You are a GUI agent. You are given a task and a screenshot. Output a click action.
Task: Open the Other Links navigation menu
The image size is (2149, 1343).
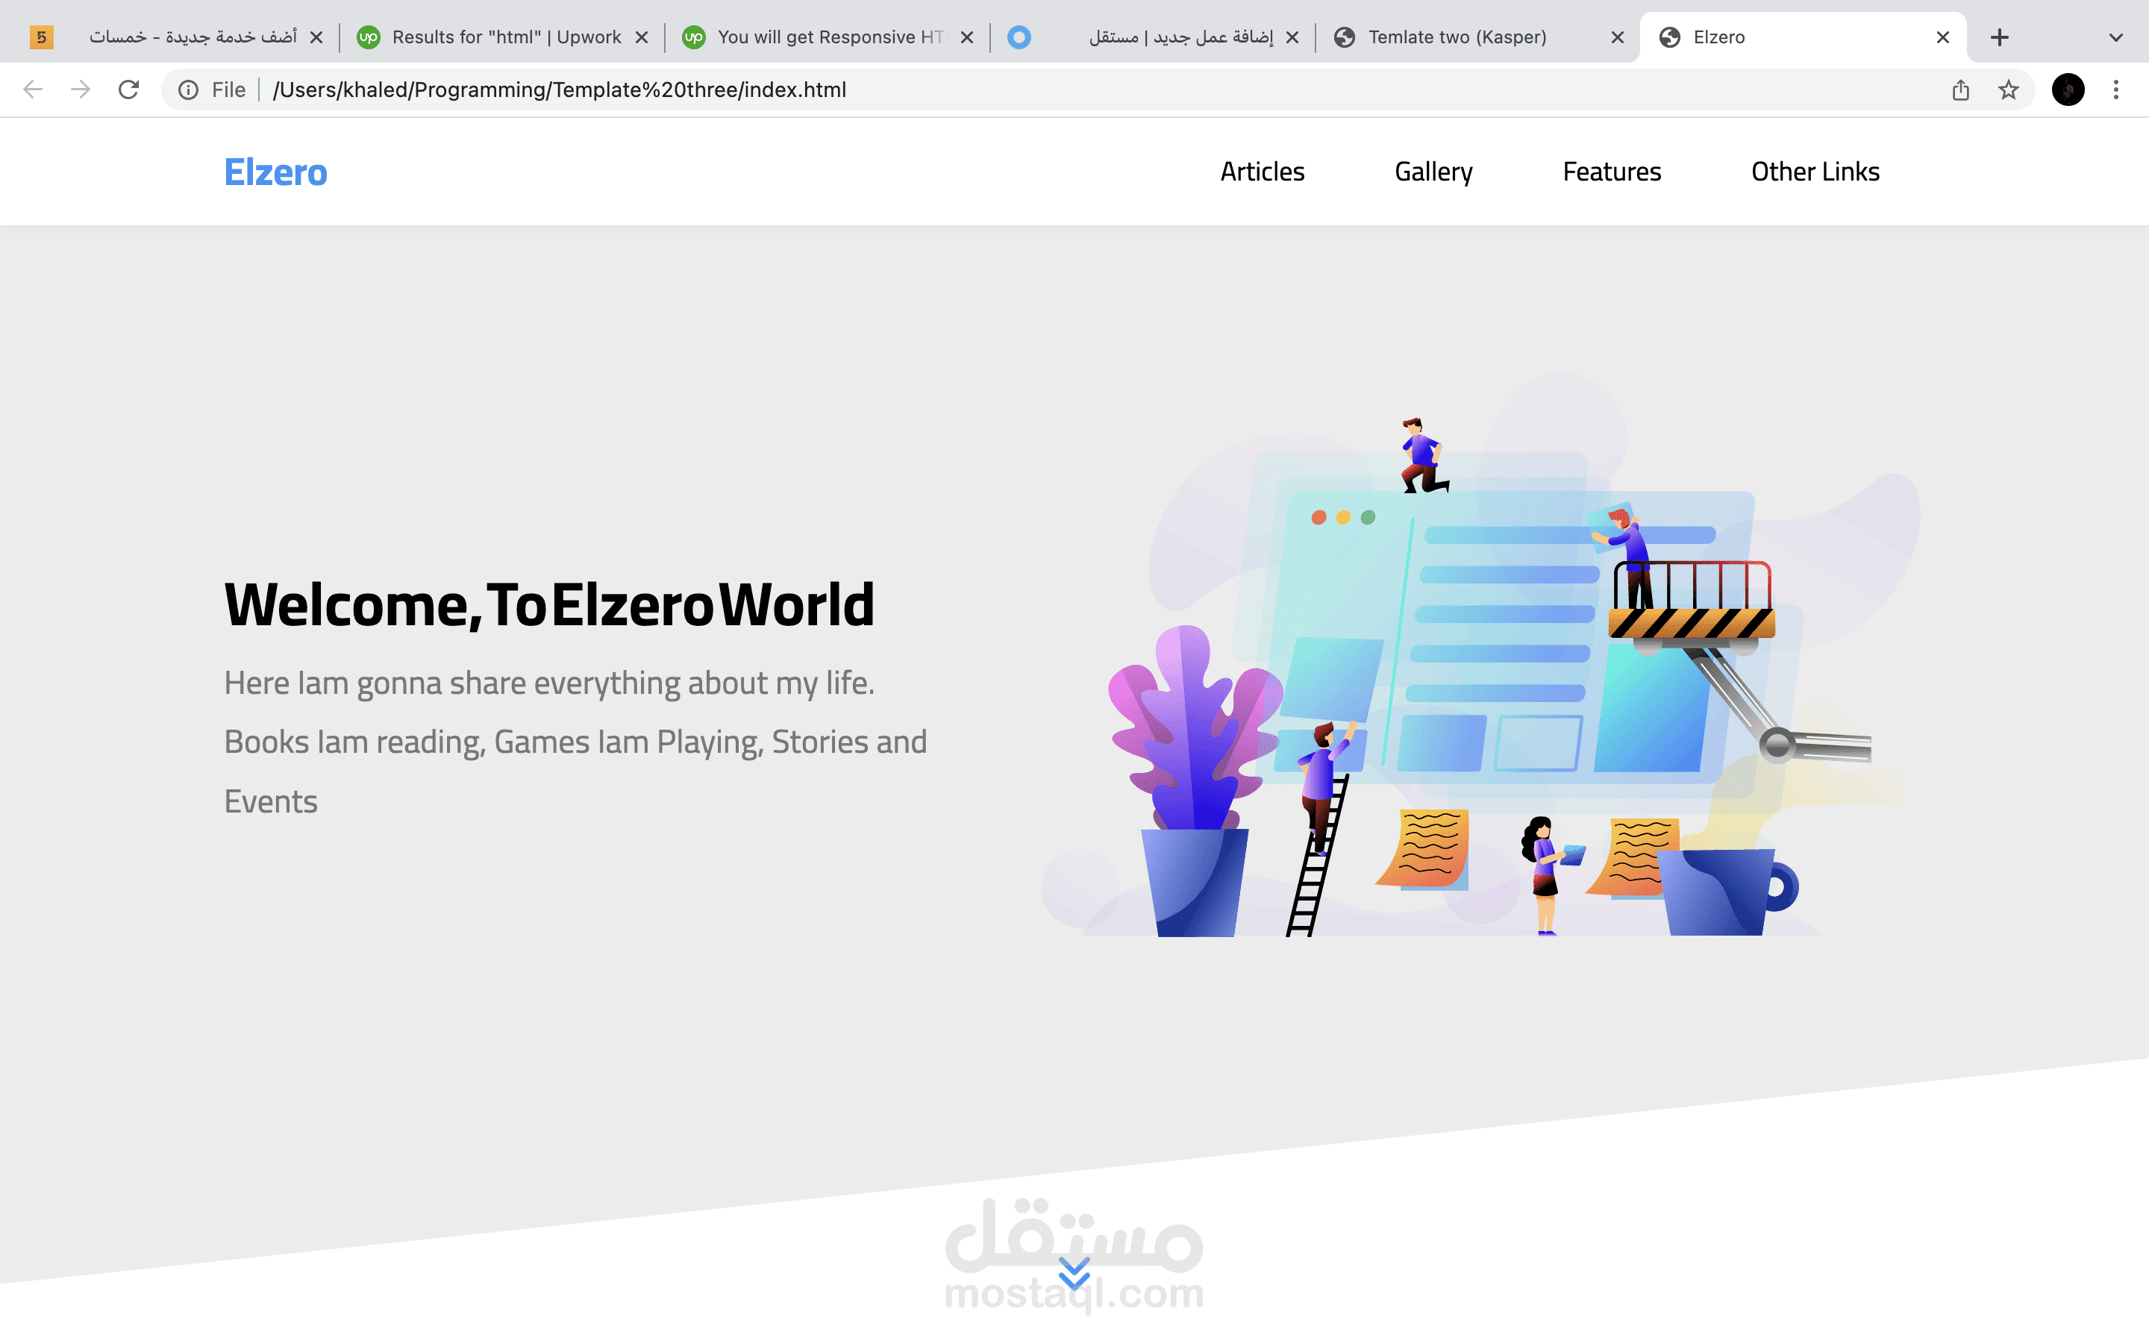point(1814,172)
